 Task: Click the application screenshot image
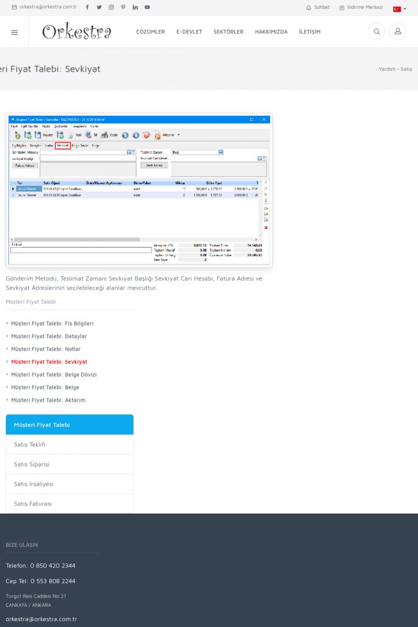click(139, 190)
